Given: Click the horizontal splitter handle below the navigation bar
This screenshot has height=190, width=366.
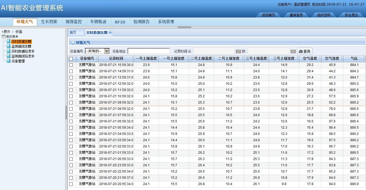Looking at the screenshot, I should 184,27.
